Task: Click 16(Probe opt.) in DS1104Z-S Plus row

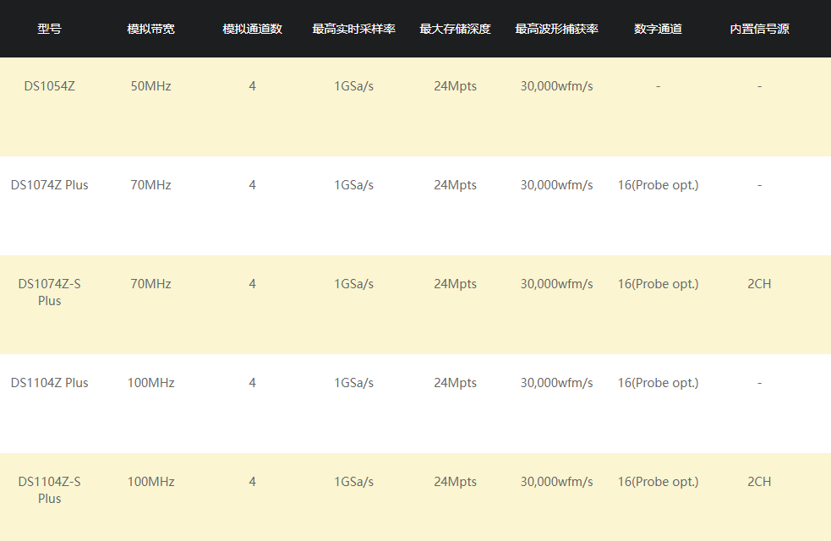Action: tap(659, 482)
